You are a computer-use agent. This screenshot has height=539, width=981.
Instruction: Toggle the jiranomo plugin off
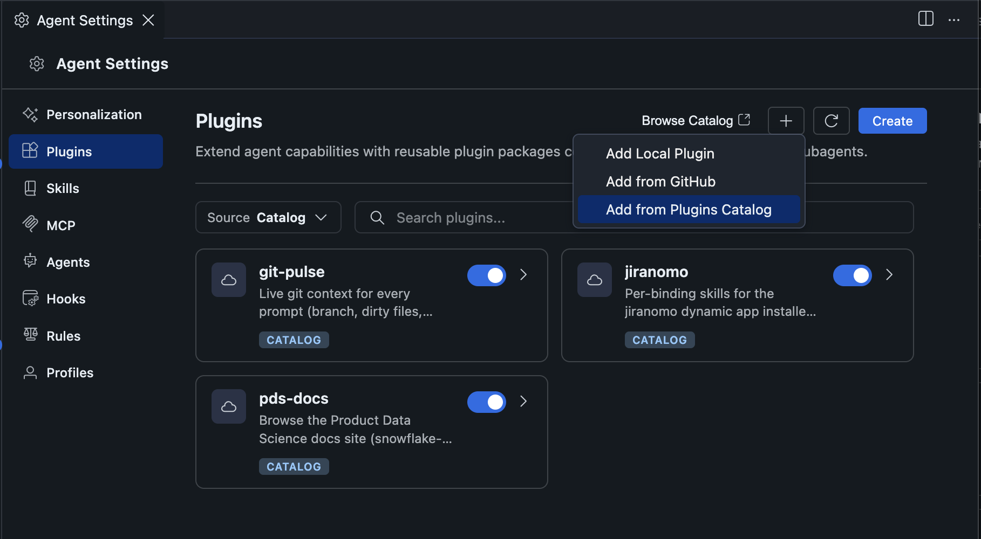coord(853,275)
